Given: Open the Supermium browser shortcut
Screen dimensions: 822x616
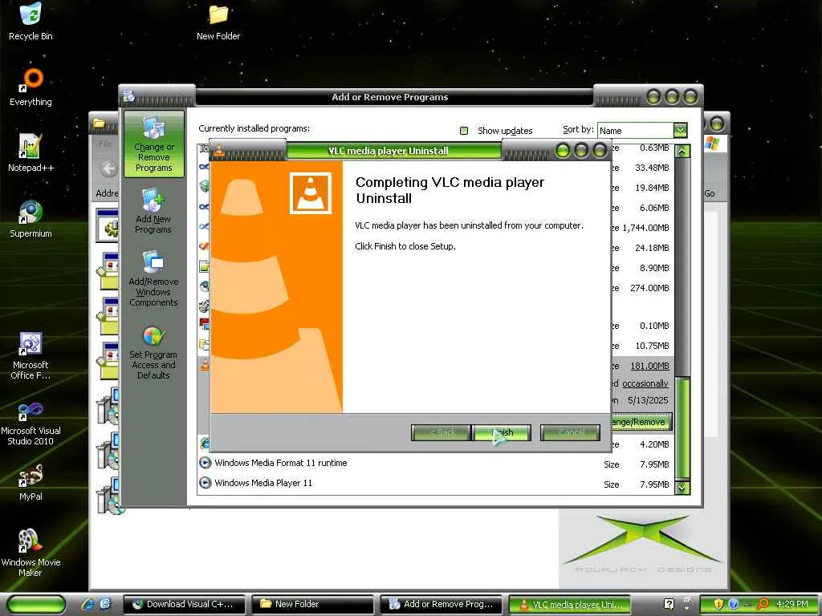Looking at the screenshot, I should point(31,219).
